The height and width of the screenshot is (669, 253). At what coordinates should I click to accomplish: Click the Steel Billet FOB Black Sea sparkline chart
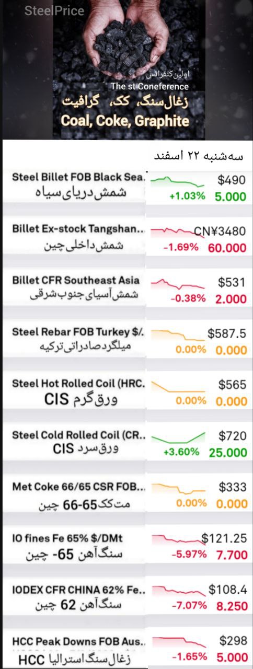click(x=177, y=182)
